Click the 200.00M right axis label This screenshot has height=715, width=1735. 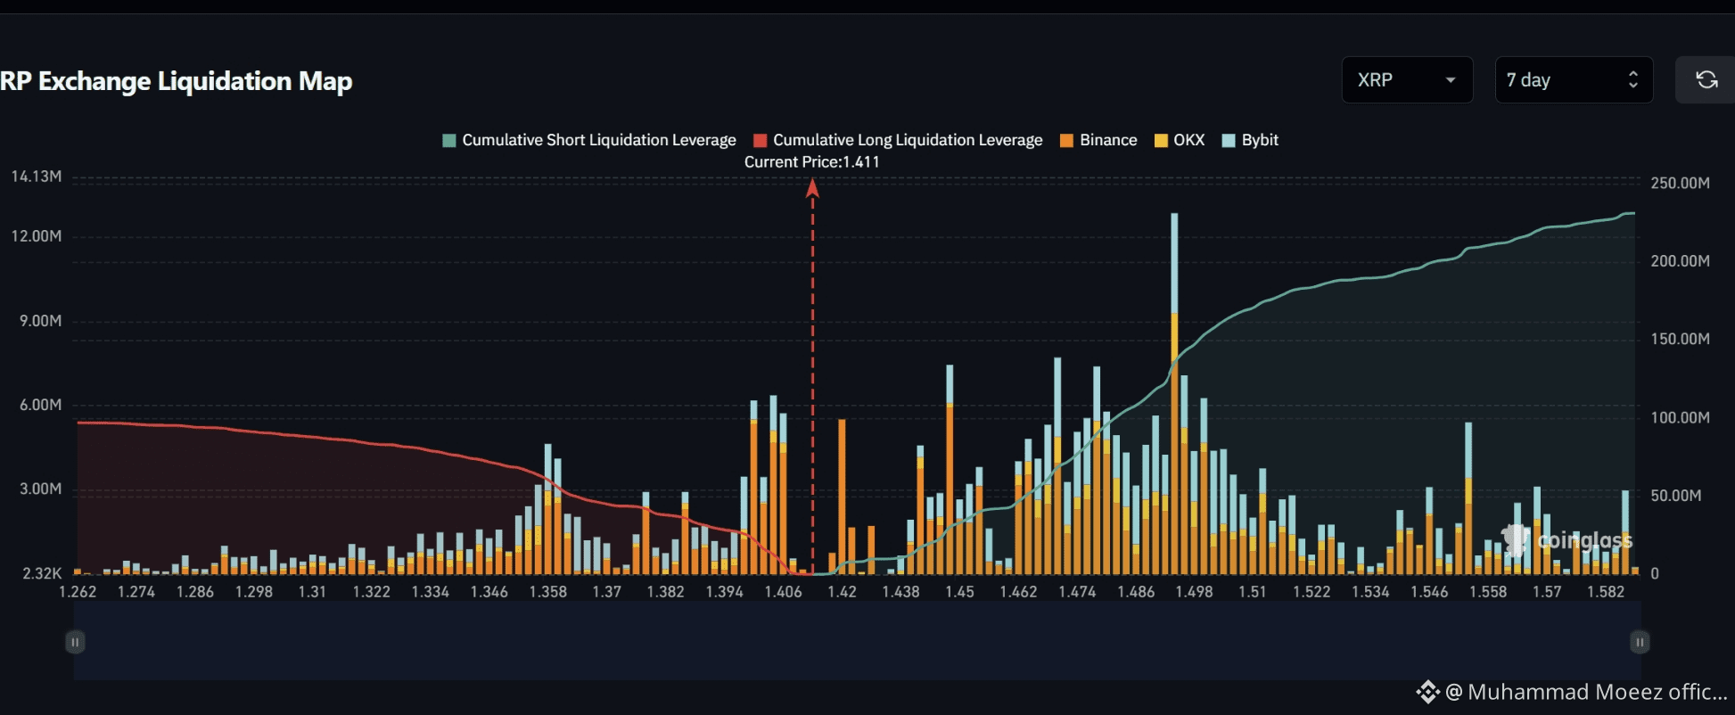pyautogui.click(x=1681, y=261)
